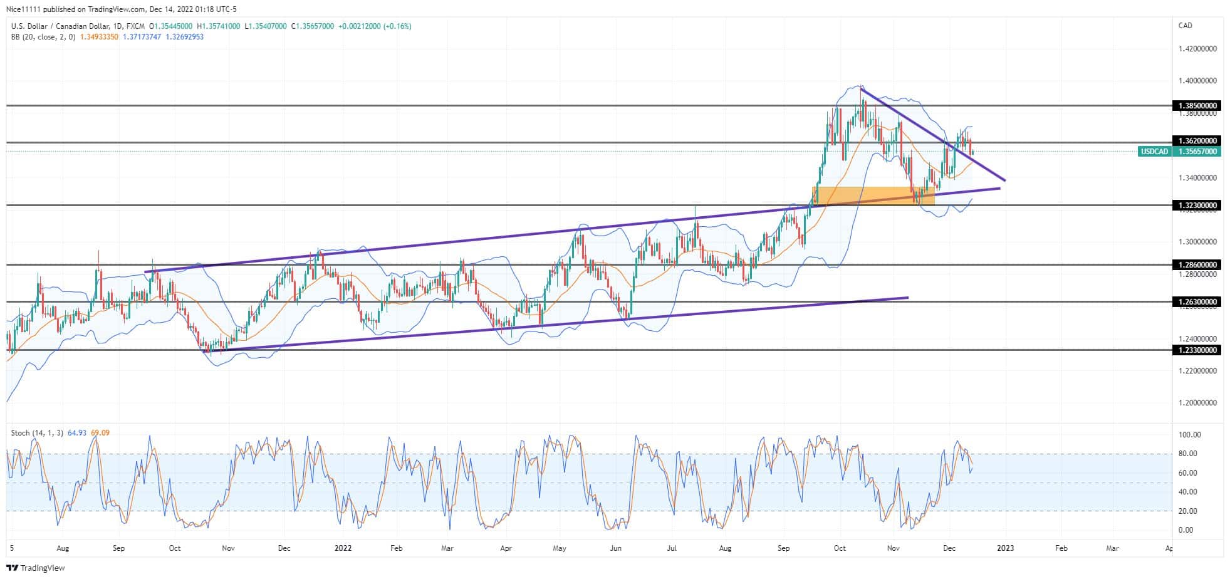
Task: Click the May label on the time axis
Action: pyautogui.click(x=560, y=548)
